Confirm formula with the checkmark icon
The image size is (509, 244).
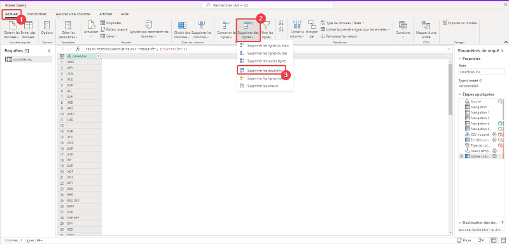(x=70, y=49)
